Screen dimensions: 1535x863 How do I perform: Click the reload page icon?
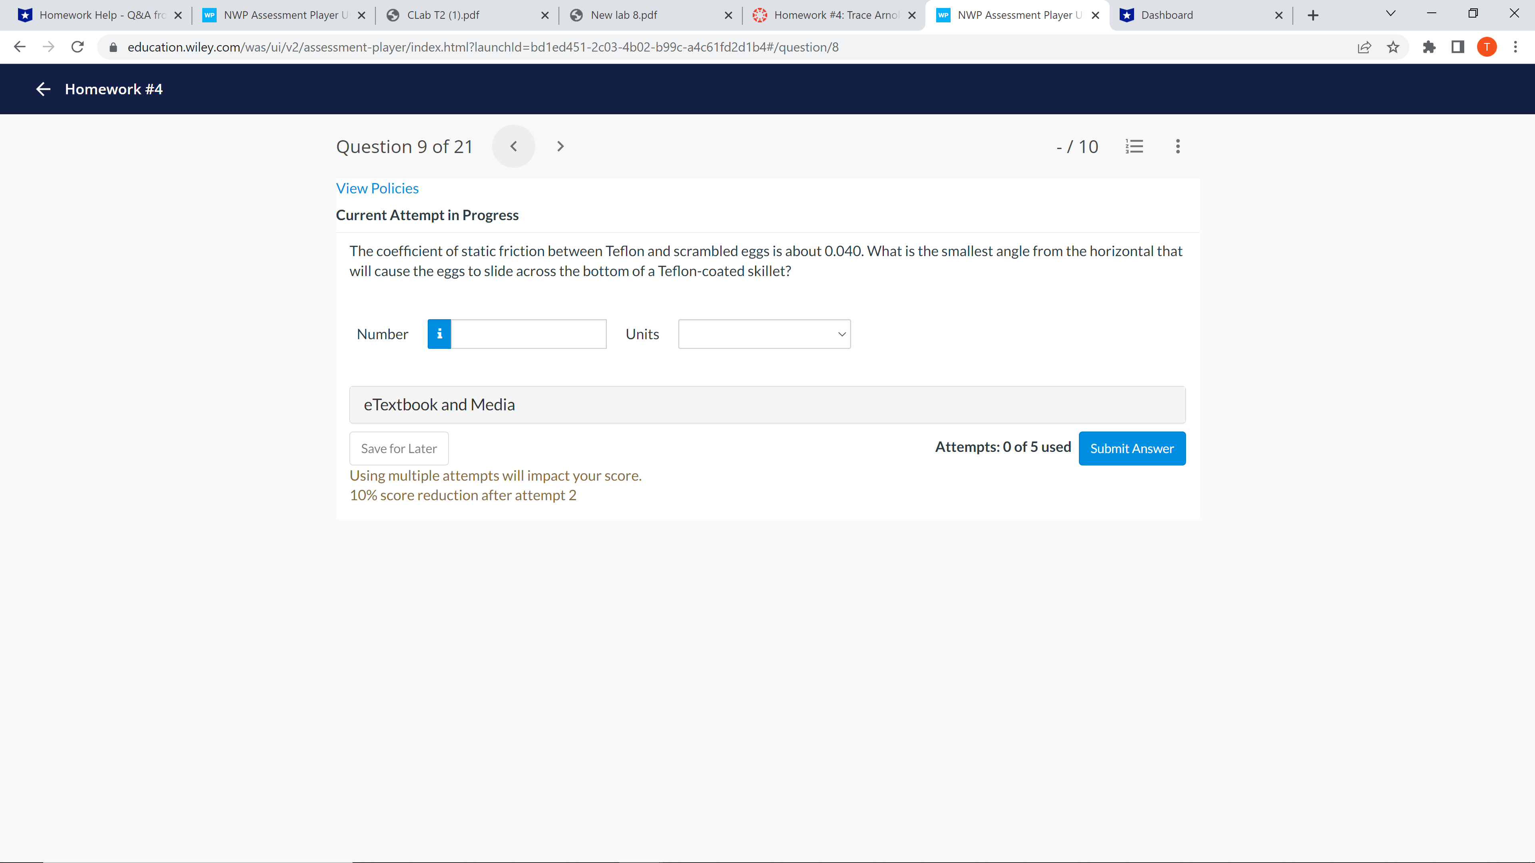click(x=77, y=47)
